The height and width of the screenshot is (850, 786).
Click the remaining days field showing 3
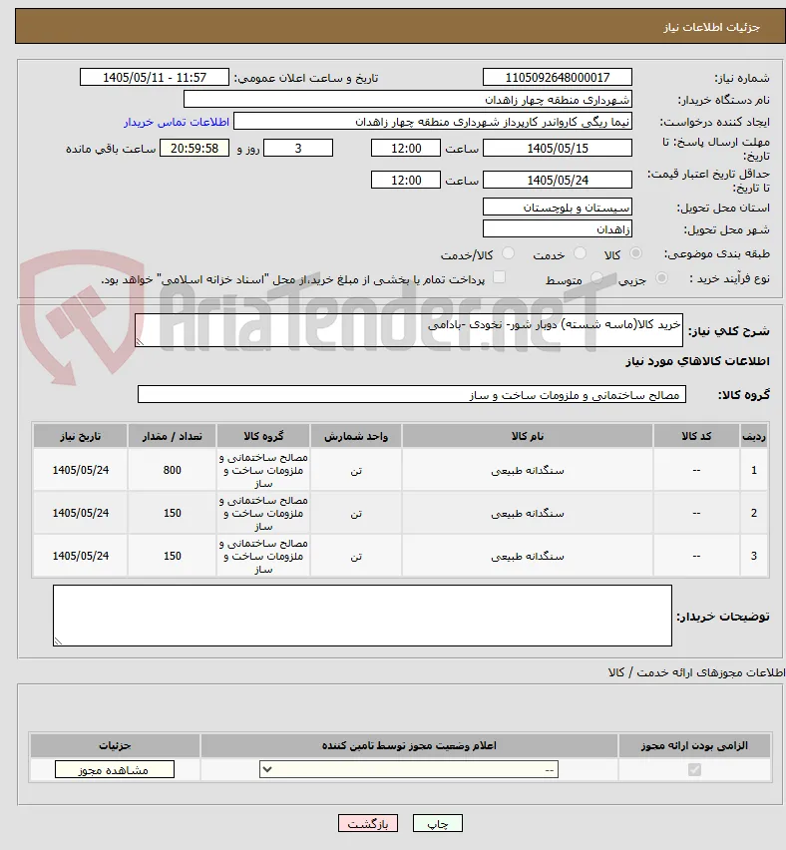298,148
